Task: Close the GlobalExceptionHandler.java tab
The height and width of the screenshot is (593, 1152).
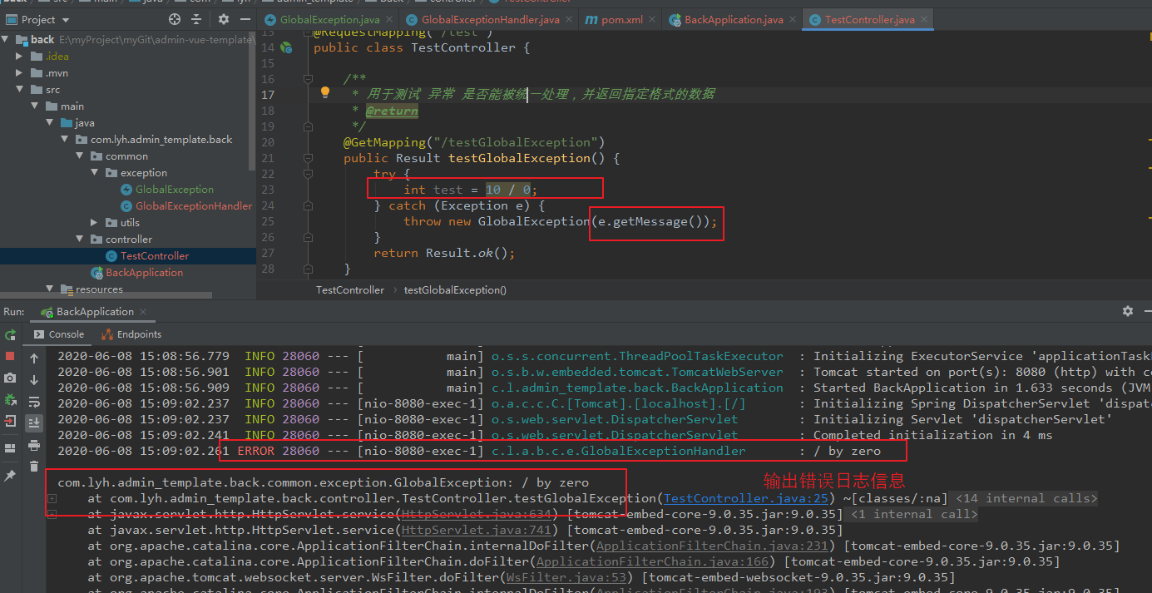Action: pyautogui.click(x=570, y=19)
